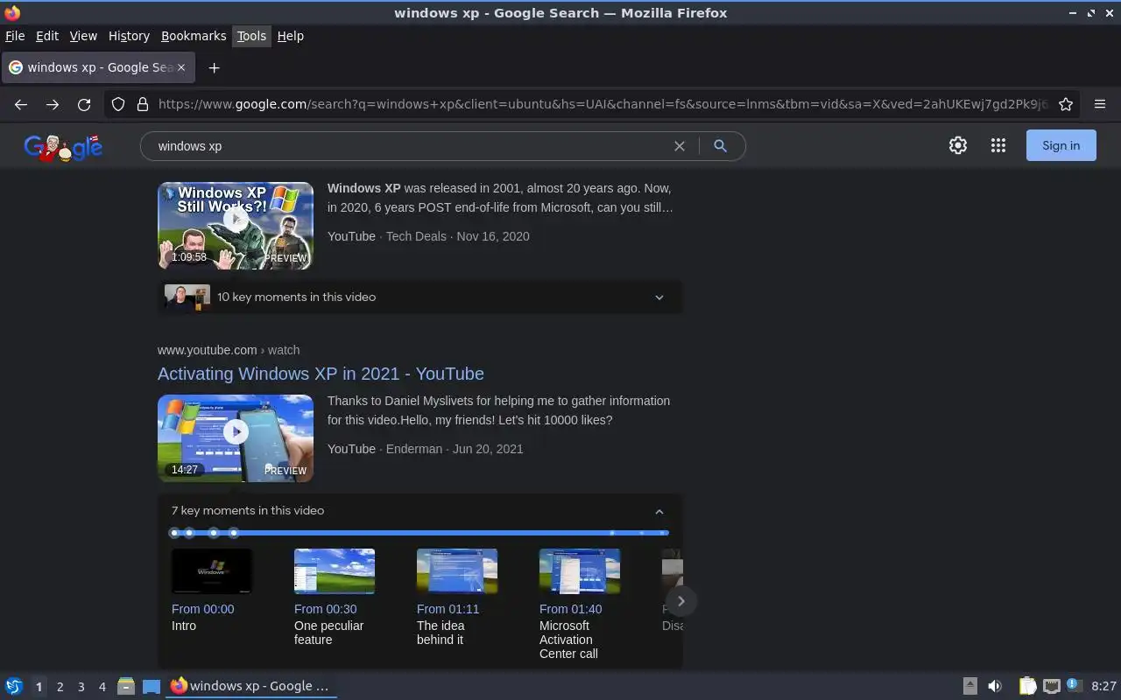Image resolution: width=1121 pixels, height=700 pixels.
Task: Activate Firefox window in taskbar
Action: [251, 686]
